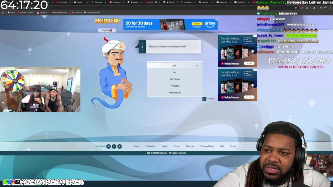The width and height of the screenshot is (333, 187).
Task: Click the Try Prime button in banner ad
Action: pos(197,24)
